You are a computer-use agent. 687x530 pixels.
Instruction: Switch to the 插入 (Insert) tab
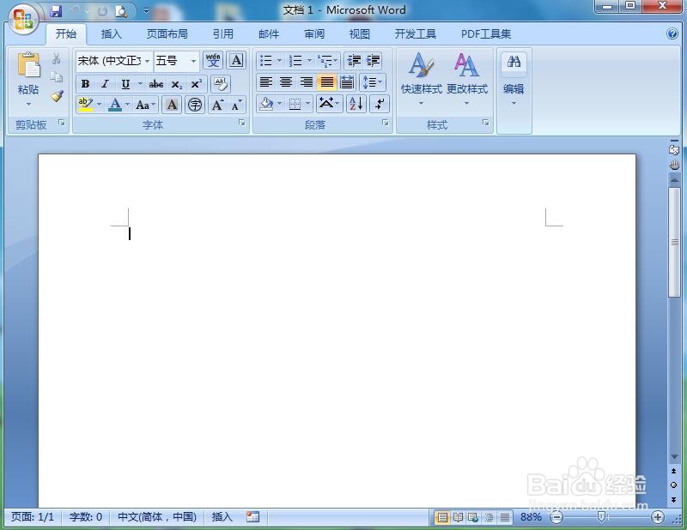click(x=111, y=33)
